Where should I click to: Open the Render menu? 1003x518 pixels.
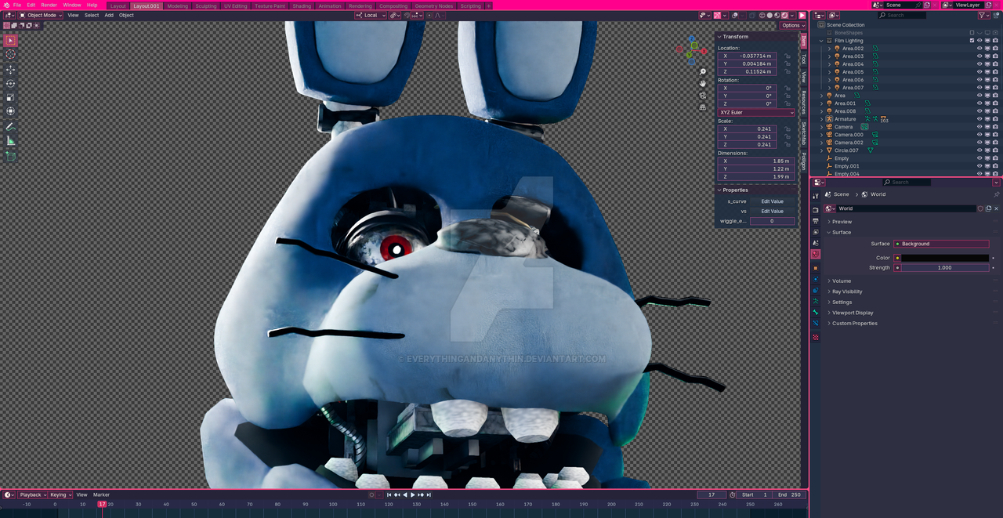pyautogui.click(x=49, y=5)
